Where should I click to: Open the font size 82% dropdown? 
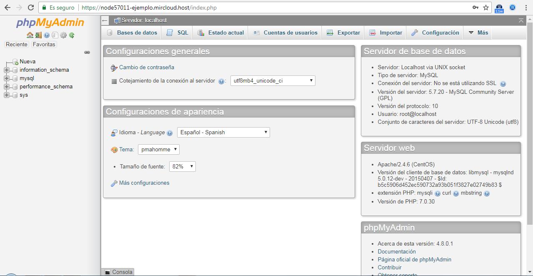click(x=182, y=166)
